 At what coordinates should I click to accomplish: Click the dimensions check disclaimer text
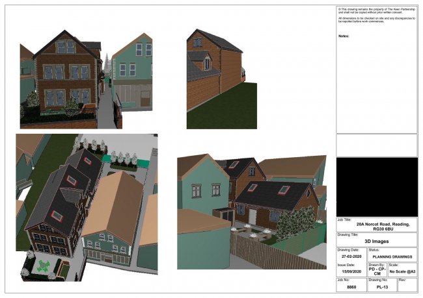(375, 21)
